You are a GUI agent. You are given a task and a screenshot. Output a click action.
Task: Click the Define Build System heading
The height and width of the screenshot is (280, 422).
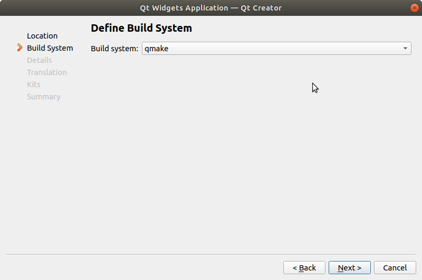(141, 28)
